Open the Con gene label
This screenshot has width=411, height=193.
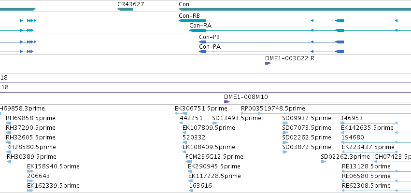(x=184, y=4)
